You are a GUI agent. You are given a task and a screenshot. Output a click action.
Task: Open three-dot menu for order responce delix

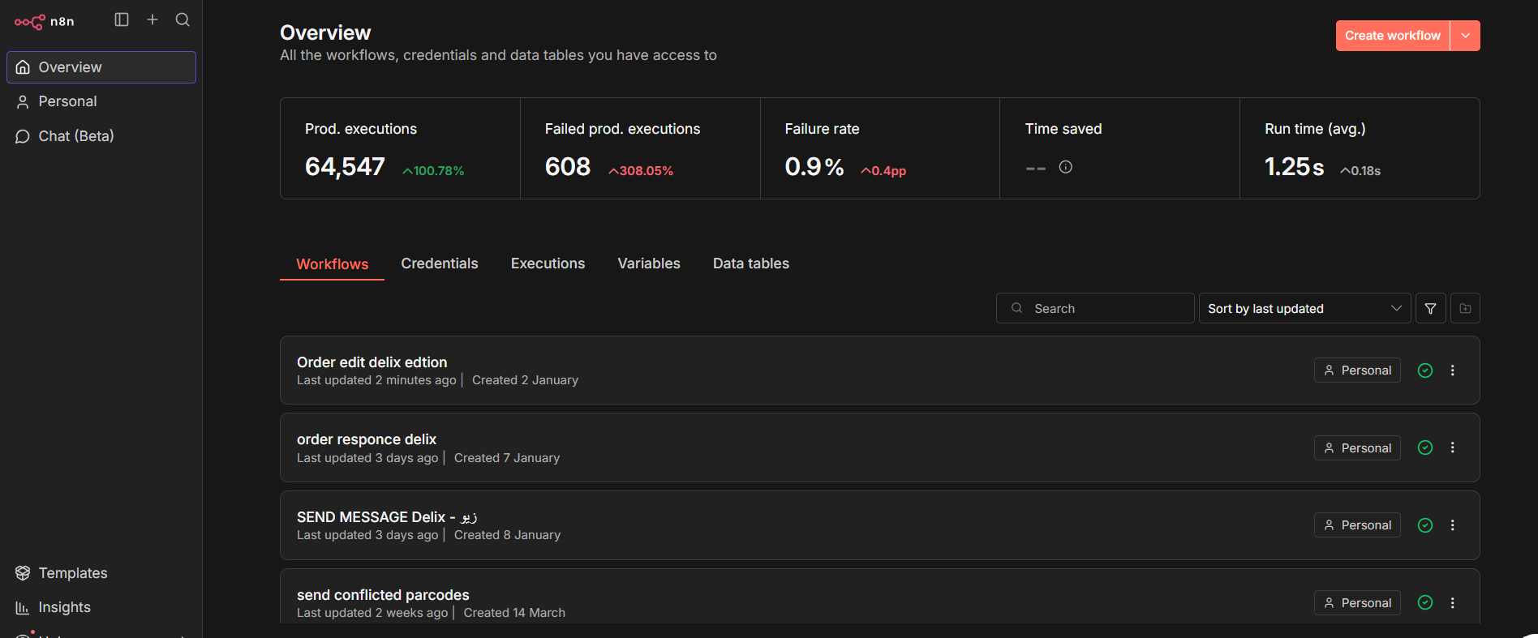tap(1452, 447)
